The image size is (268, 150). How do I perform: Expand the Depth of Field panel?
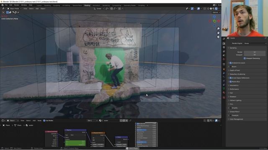coord(234,70)
